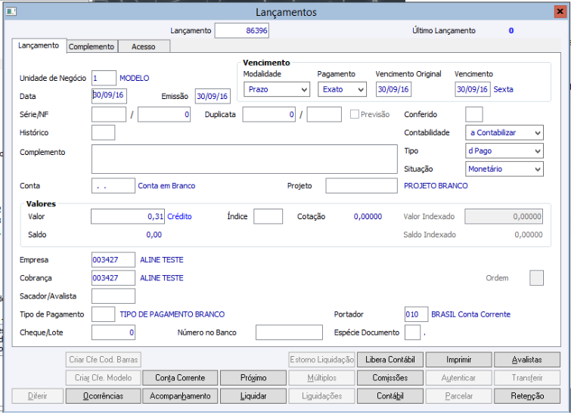Click inside the Complemento text area
This screenshot has height=415, width=571.
click(244, 159)
